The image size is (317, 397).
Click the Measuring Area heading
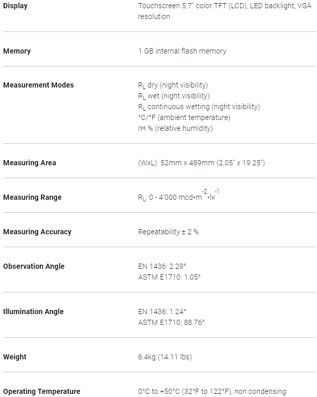click(29, 163)
